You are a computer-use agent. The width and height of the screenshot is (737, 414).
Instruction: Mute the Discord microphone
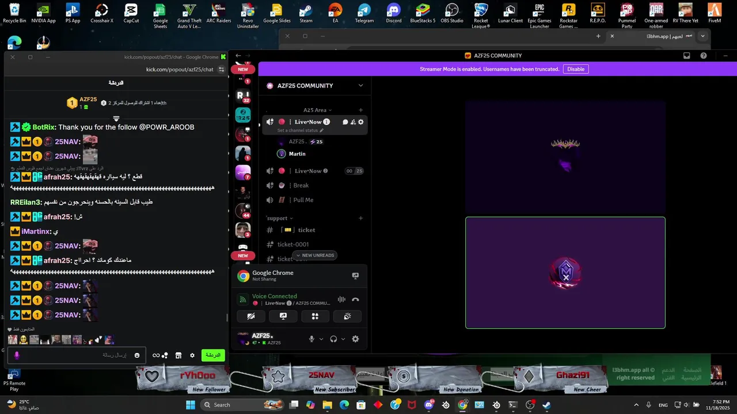click(311, 339)
